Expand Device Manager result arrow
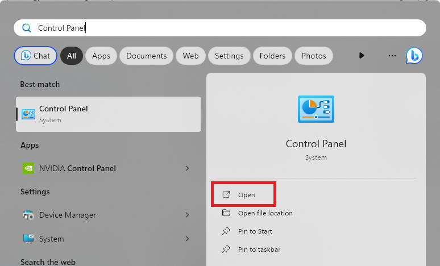The height and width of the screenshot is (266, 440). (188, 215)
